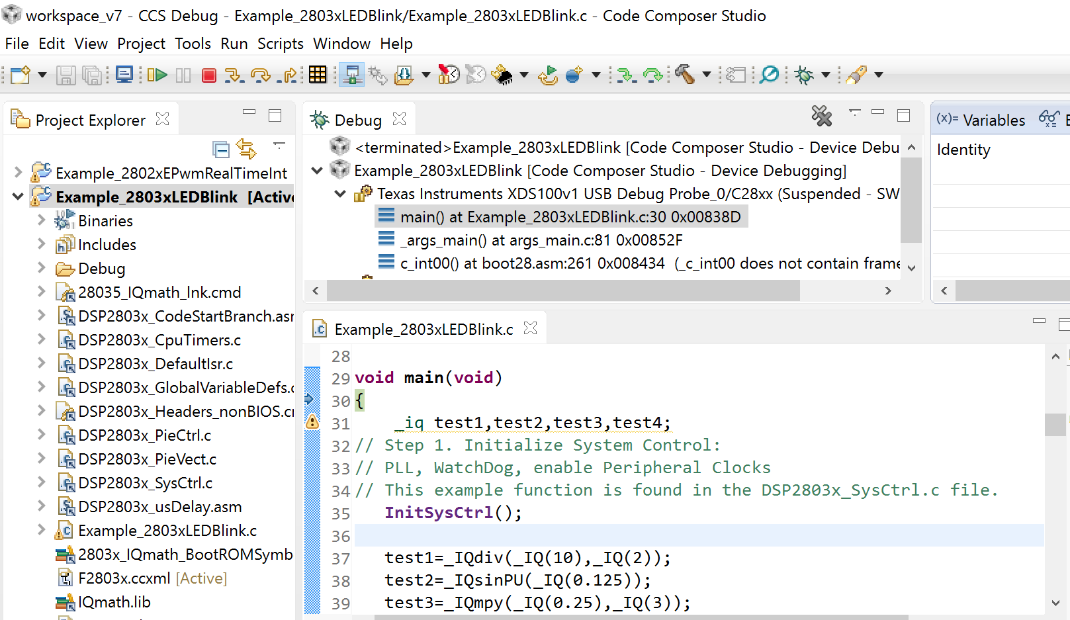
Task: Expand Example_2802xEPwmRealTimeInt project
Action: (18, 173)
